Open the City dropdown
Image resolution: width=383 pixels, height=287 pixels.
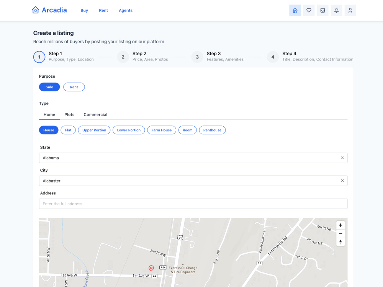(193, 181)
